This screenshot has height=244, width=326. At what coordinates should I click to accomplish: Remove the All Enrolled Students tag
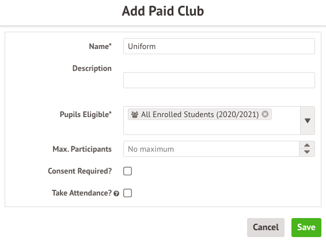pos(265,114)
